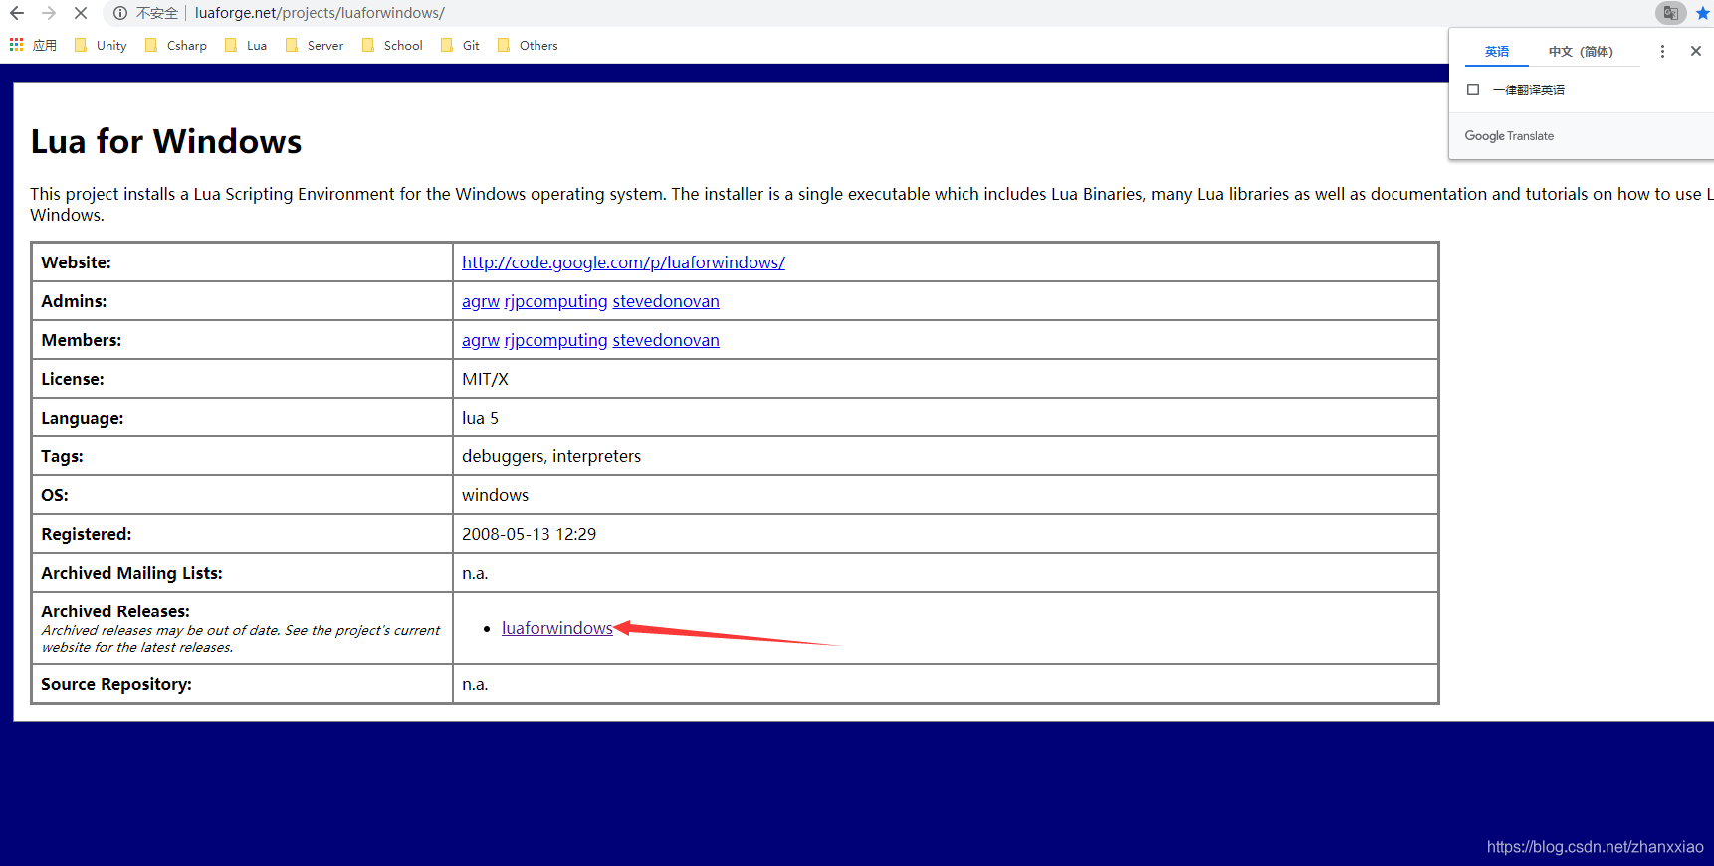Open the Lua bookmark folder
The height and width of the screenshot is (866, 1714).
point(246,45)
